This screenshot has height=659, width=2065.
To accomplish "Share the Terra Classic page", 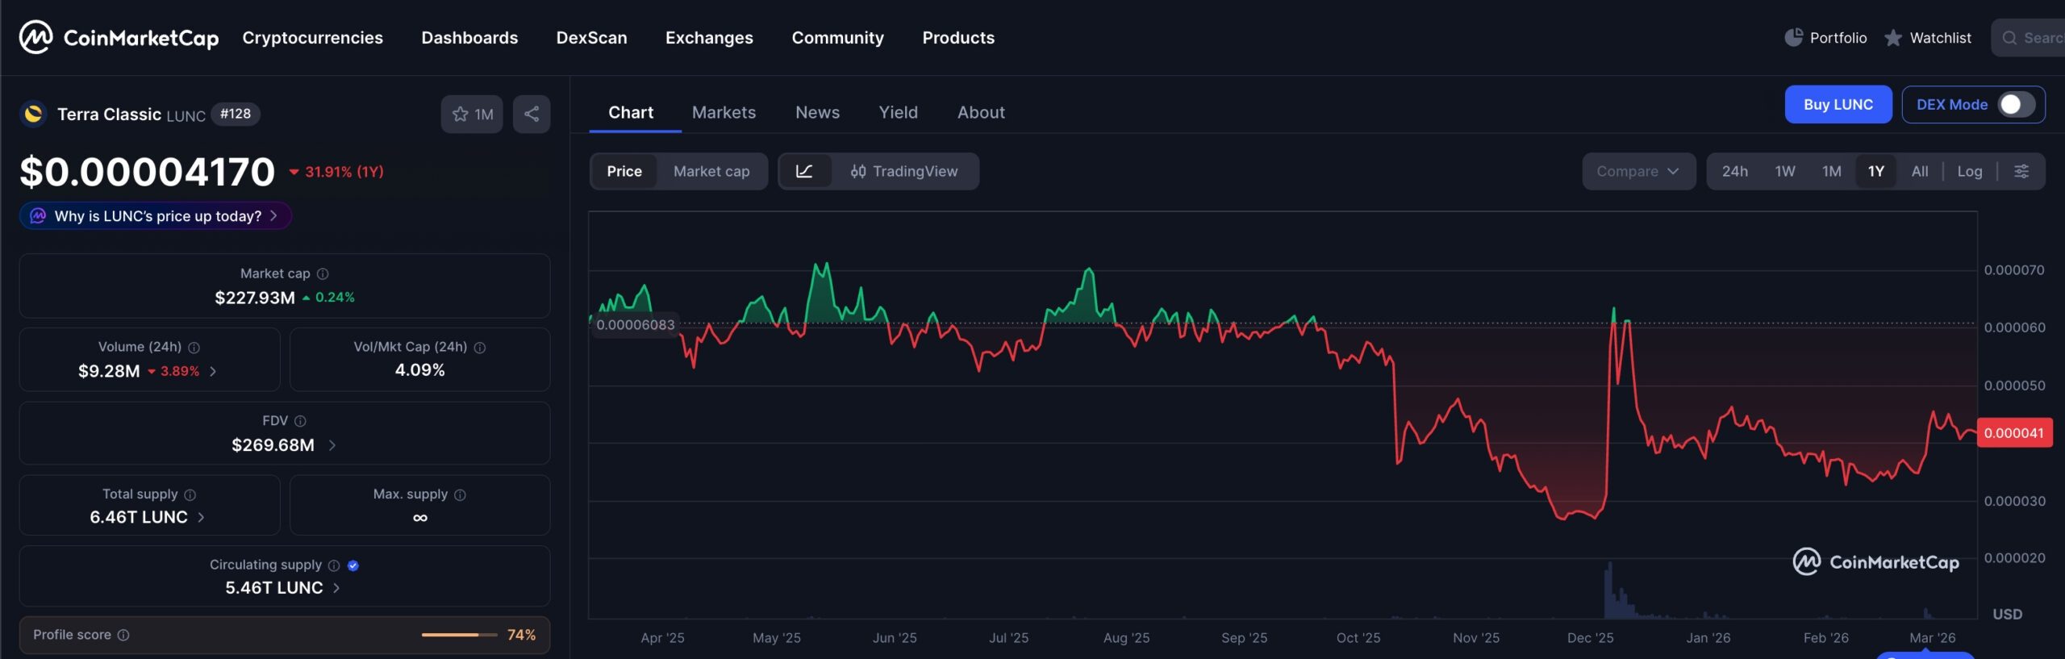I will (532, 114).
